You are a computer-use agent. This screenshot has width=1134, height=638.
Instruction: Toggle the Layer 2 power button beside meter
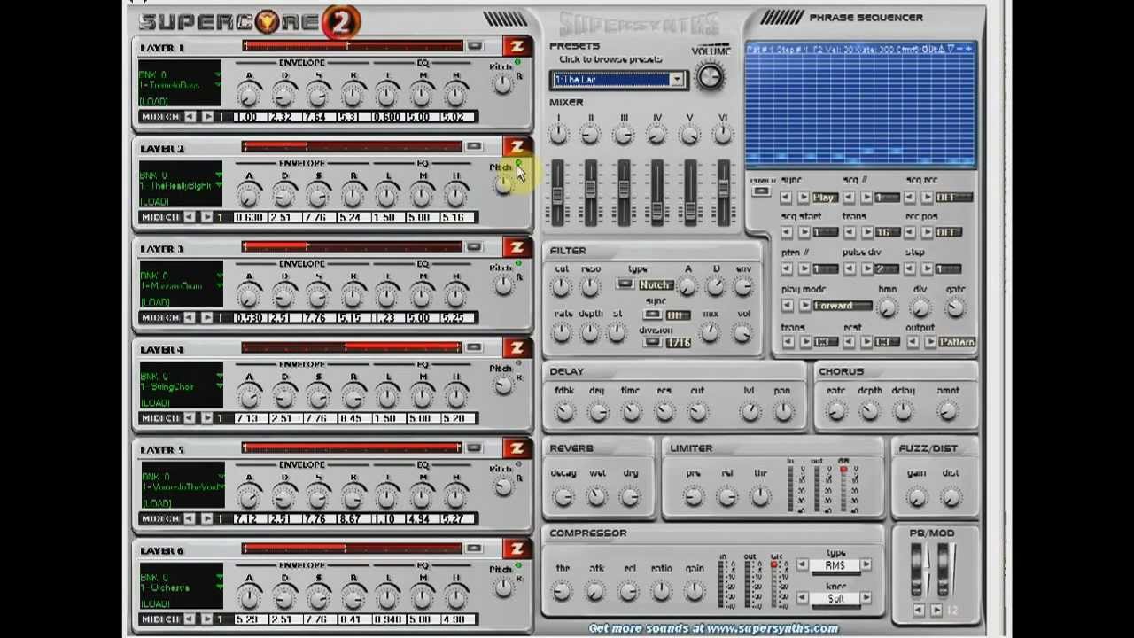tap(475, 146)
